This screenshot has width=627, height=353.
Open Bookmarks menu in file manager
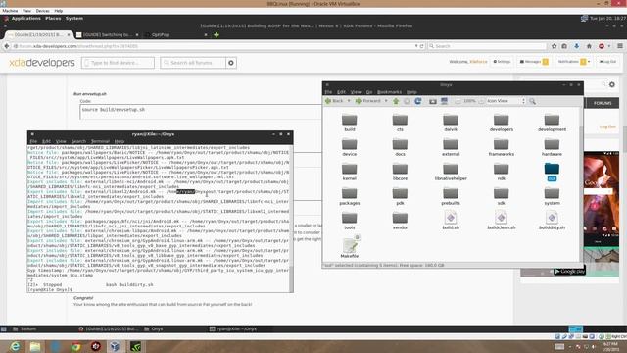pyautogui.click(x=389, y=92)
